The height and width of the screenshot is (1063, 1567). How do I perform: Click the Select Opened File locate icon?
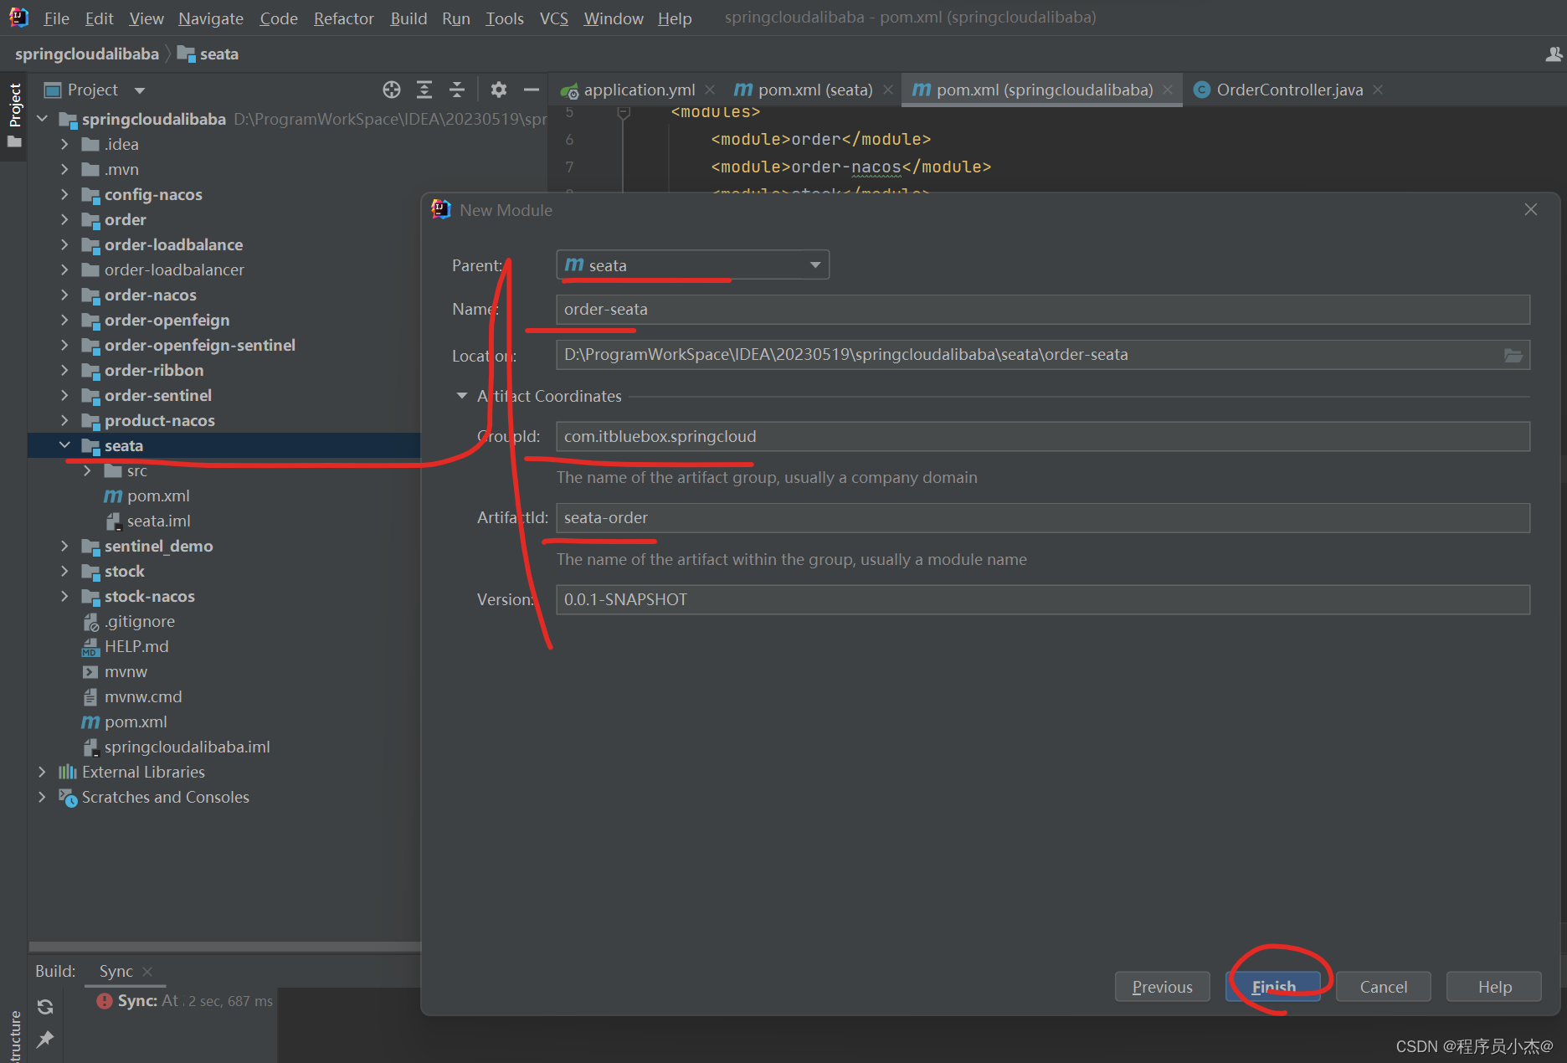tap(391, 90)
